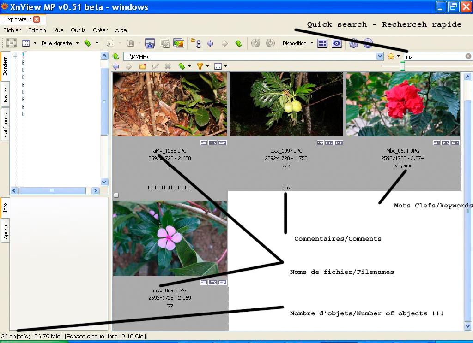The height and width of the screenshot is (343, 473).
Task: Open the Créer menu
Action: pyautogui.click(x=100, y=30)
